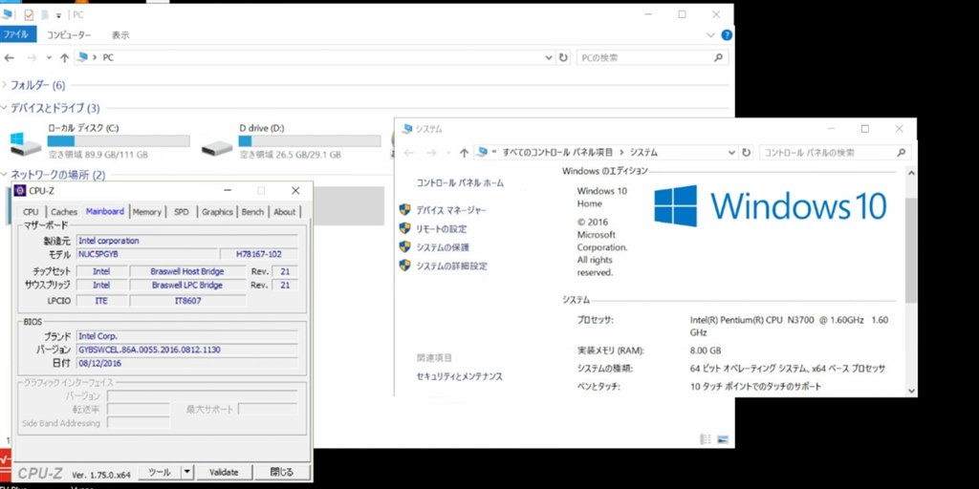
Task: Click shield icon beside リモートの設定
Action: click(x=405, y=228)
